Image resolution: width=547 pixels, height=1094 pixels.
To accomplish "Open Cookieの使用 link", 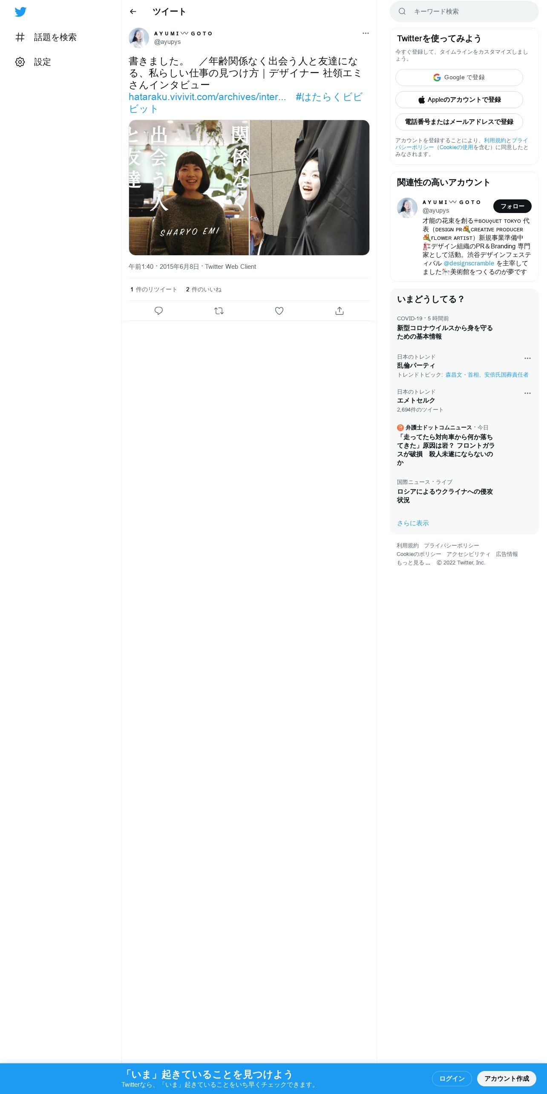I will tap(456, 147).
